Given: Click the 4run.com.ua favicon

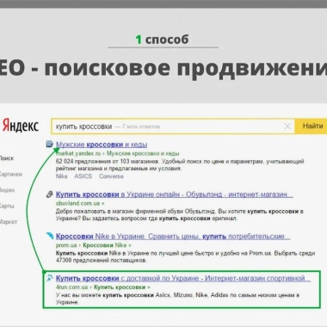Looking at the screenshot, I should (x=50, y=278).
